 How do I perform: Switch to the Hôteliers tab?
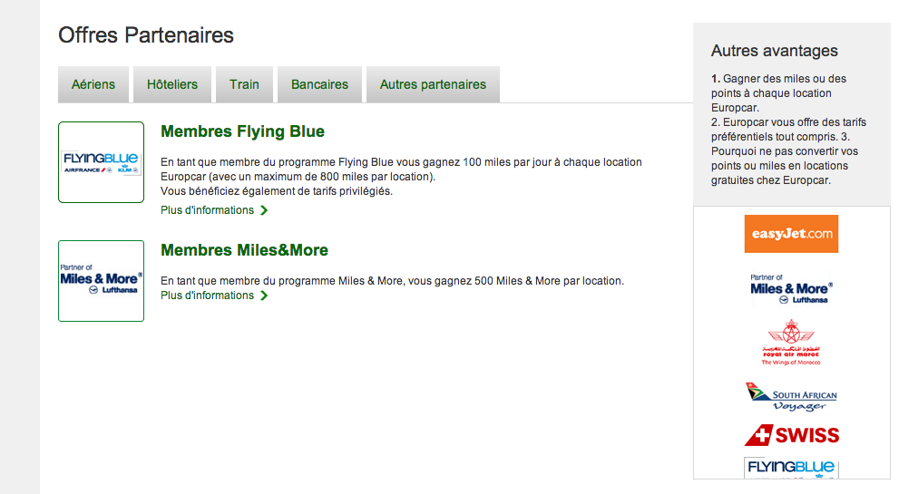[172, 84]
